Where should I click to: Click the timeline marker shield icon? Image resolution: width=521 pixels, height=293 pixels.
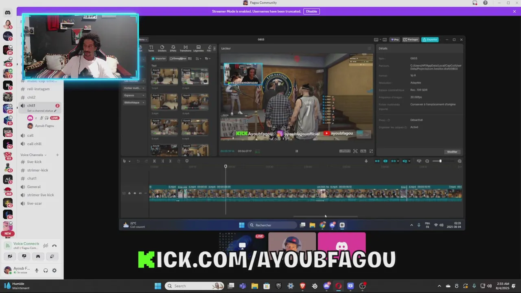point(187,161)
